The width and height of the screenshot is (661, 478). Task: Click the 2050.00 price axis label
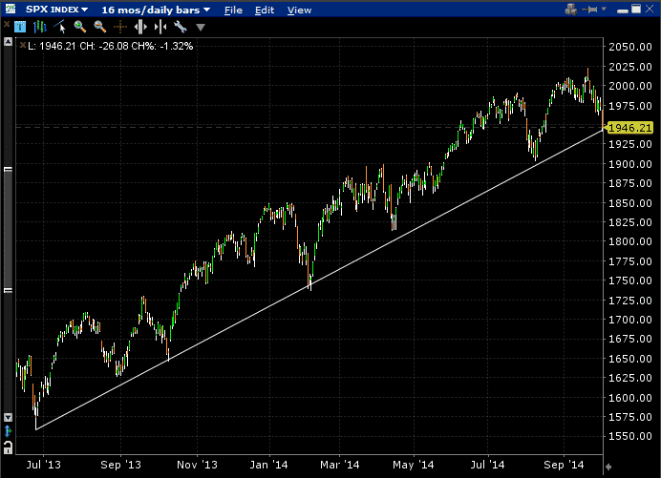pyautogui.click(x=630, y=47)
